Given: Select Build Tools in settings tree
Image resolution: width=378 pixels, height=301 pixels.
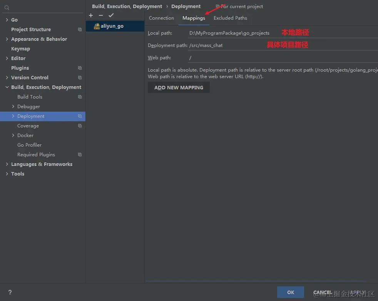Looking at the screenshot, I should (30, 97).
